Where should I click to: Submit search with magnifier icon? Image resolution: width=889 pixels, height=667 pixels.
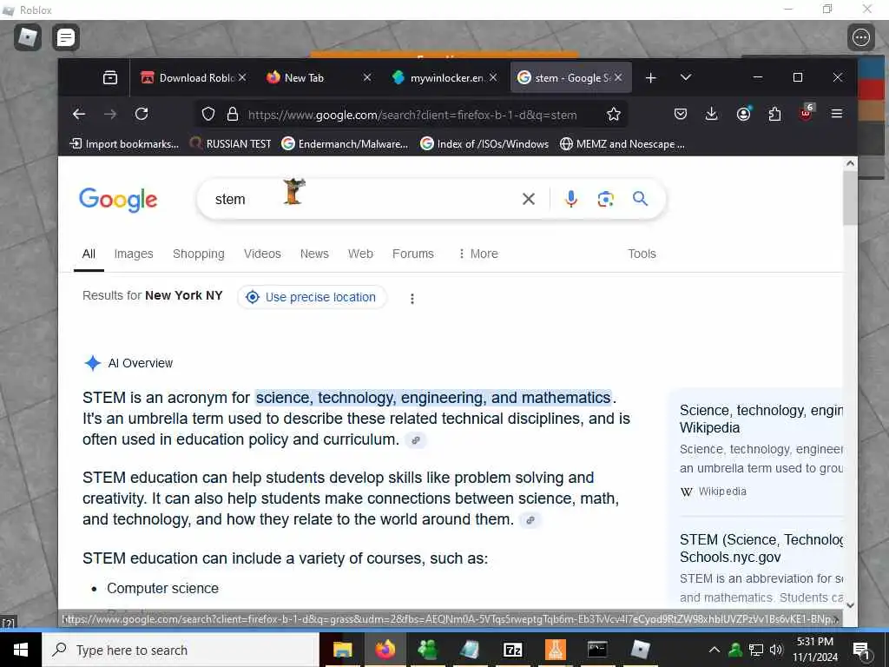click(640, 199)
